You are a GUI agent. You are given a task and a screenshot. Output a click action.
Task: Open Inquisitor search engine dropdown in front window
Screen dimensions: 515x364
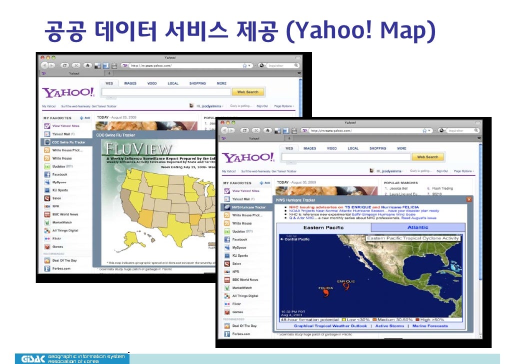point(442,130)
